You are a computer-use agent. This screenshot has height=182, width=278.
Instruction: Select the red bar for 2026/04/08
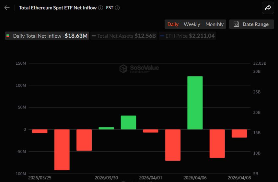point(239,133)
